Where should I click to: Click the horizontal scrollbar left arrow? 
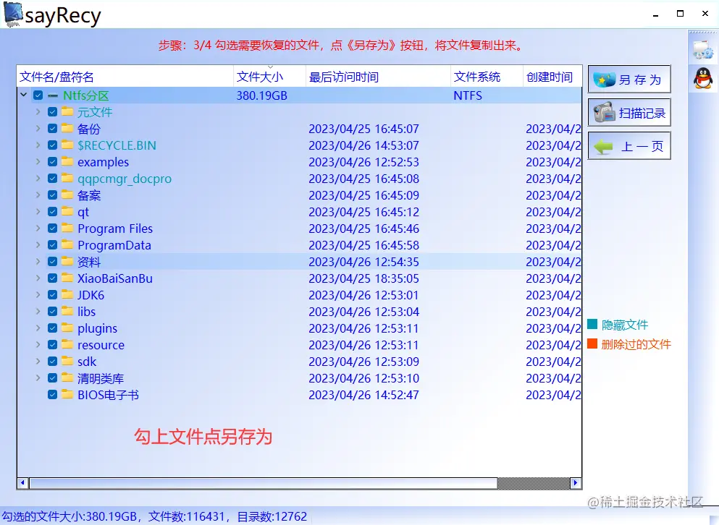(x=22, y=482)
